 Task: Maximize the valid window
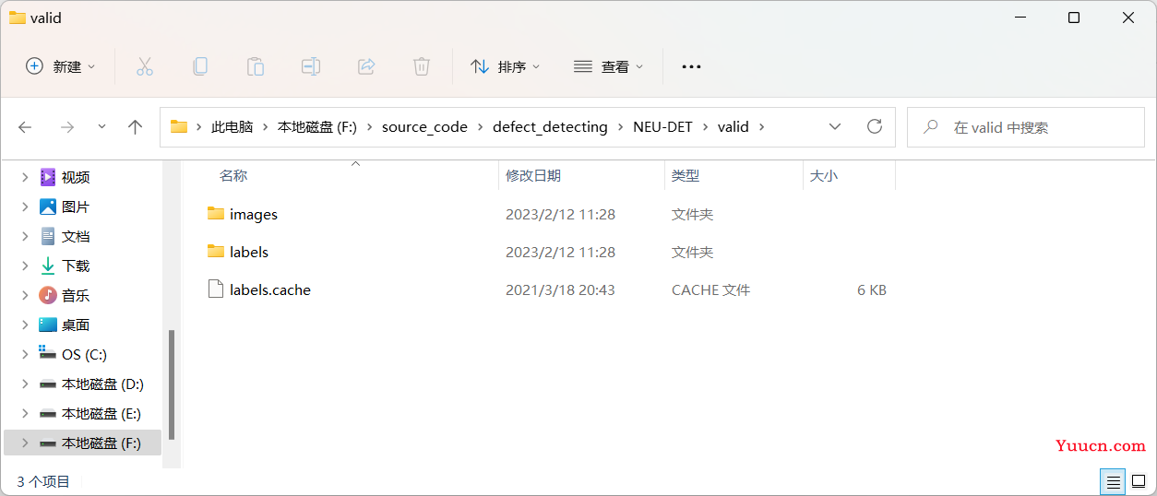pyautogui.click(x=1074, y=18)
